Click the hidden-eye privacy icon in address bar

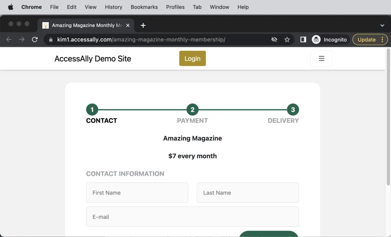point(274,39)
